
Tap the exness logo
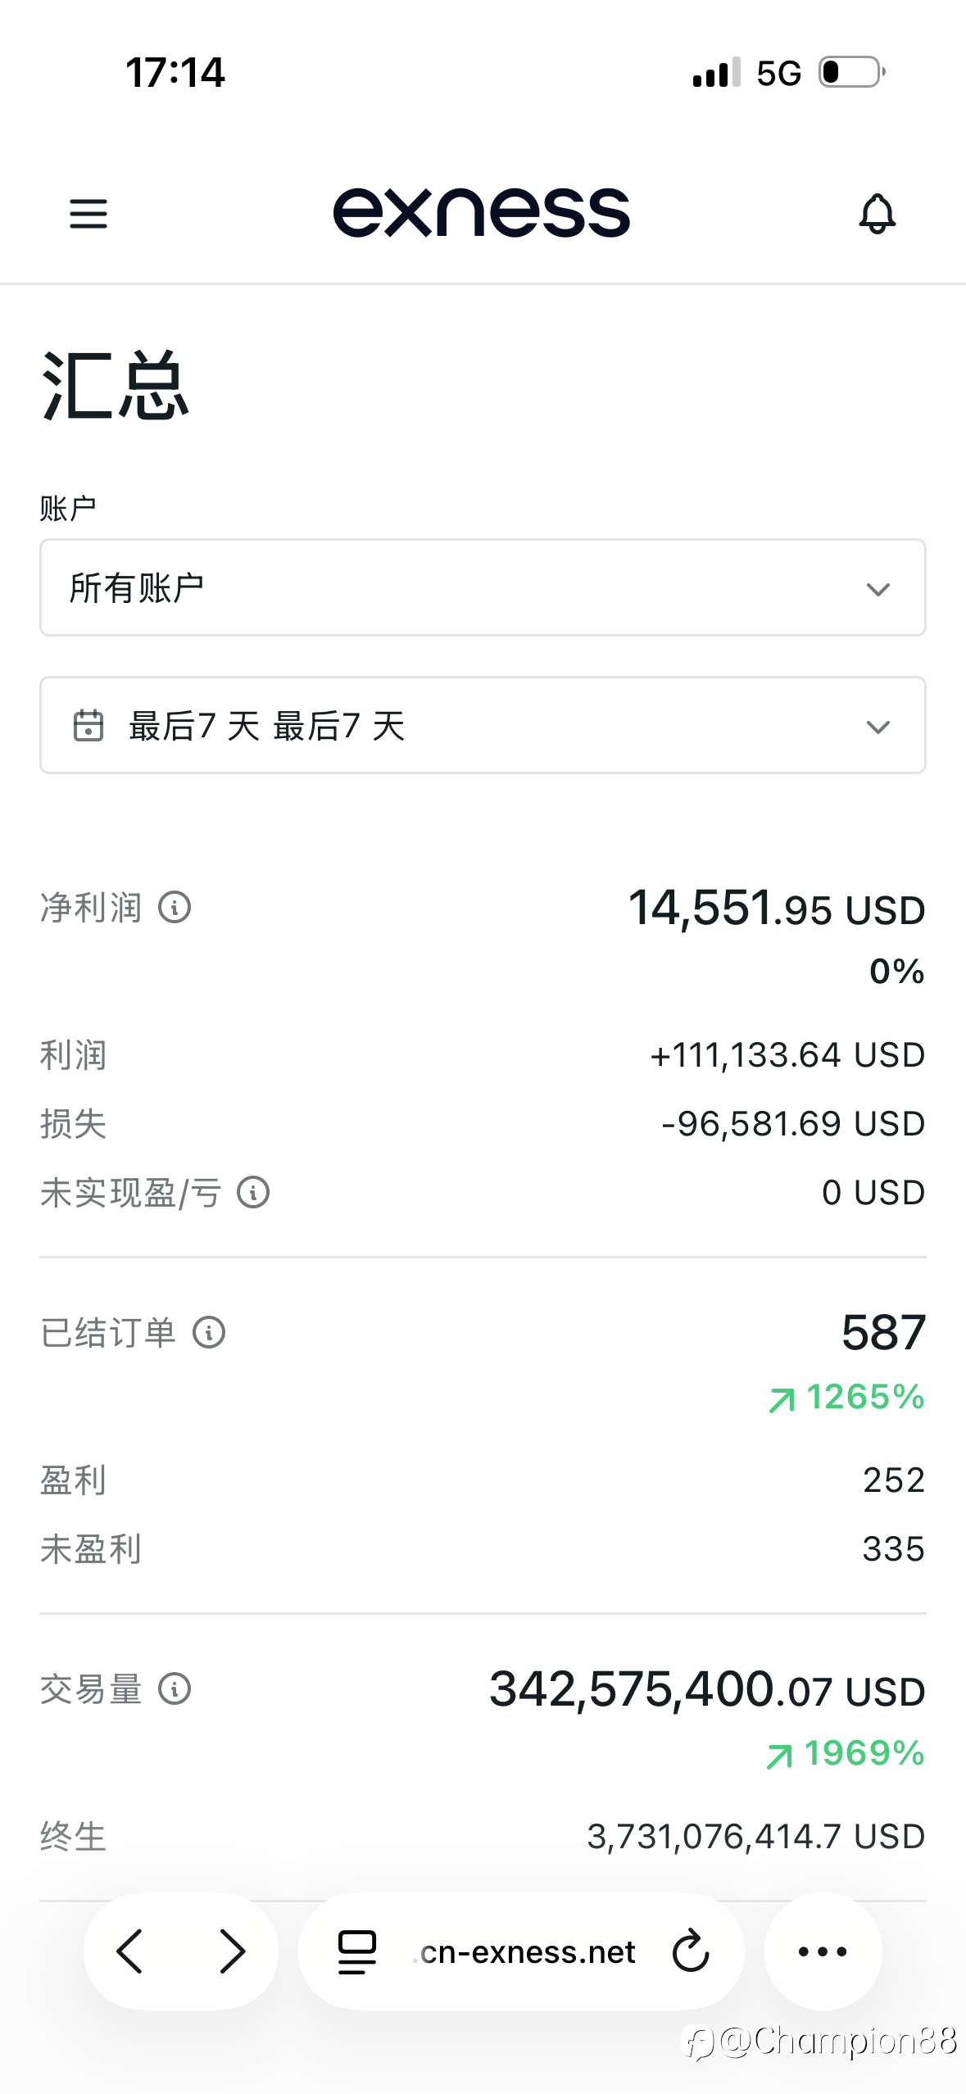click(482, 213)
